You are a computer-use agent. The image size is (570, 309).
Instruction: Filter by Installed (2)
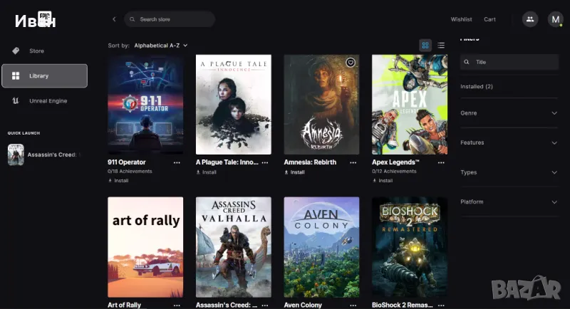pyautogui.click(x=477, y=86)
